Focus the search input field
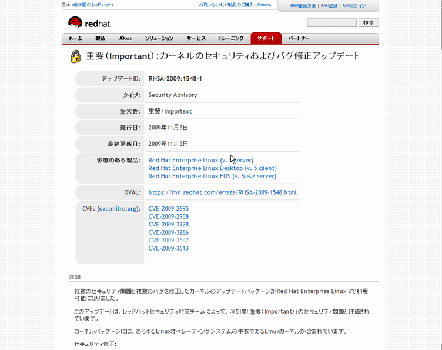The image size is (442, 350). click(x=331, y=23)
